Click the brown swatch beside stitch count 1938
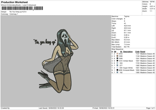This screenshot has width=156, height=110. tap(117, 56)
